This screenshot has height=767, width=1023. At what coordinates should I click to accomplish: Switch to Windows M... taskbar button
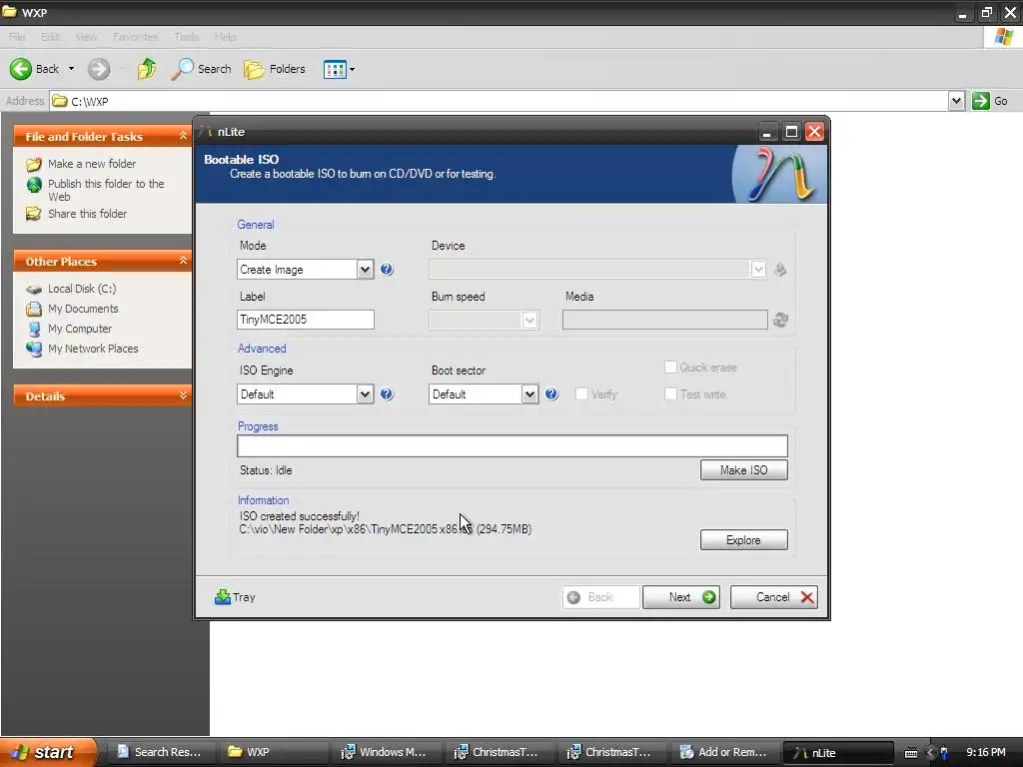387,752
